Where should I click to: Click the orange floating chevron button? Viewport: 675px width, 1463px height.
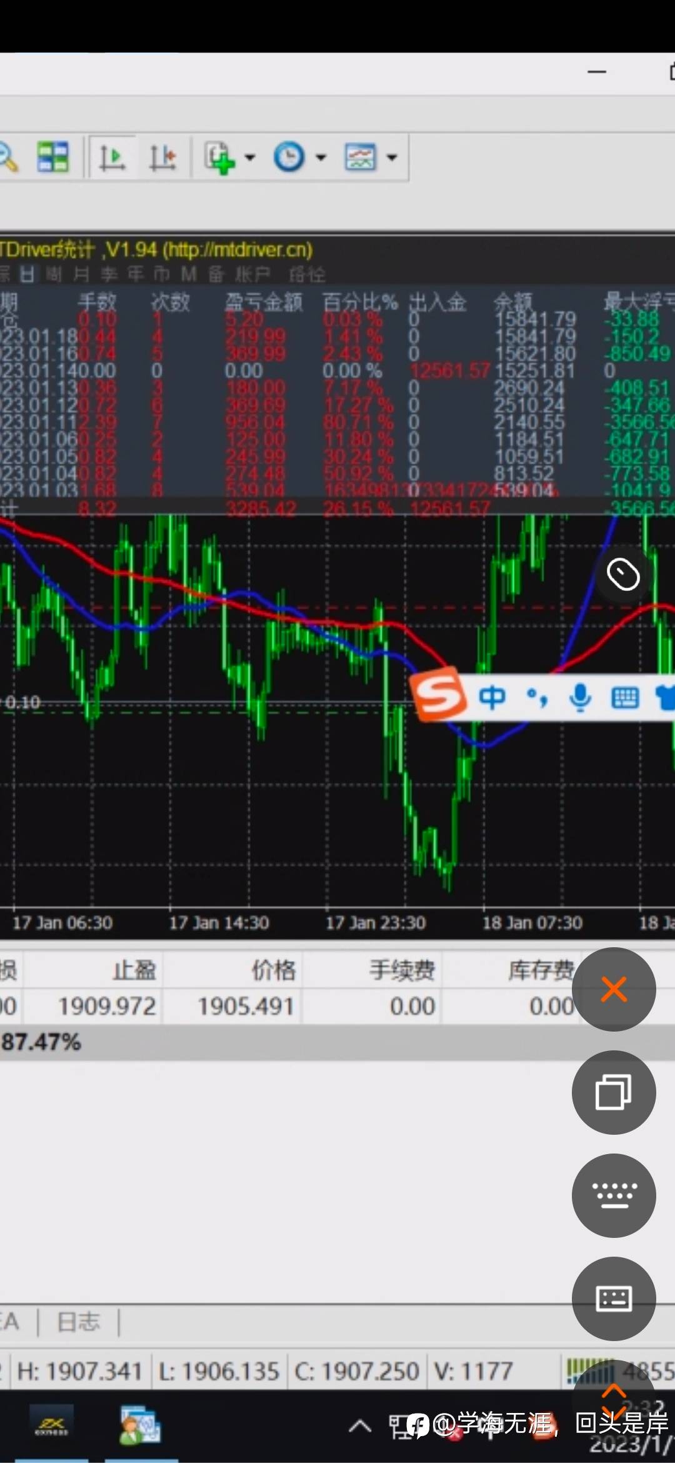click(614, 1403)
